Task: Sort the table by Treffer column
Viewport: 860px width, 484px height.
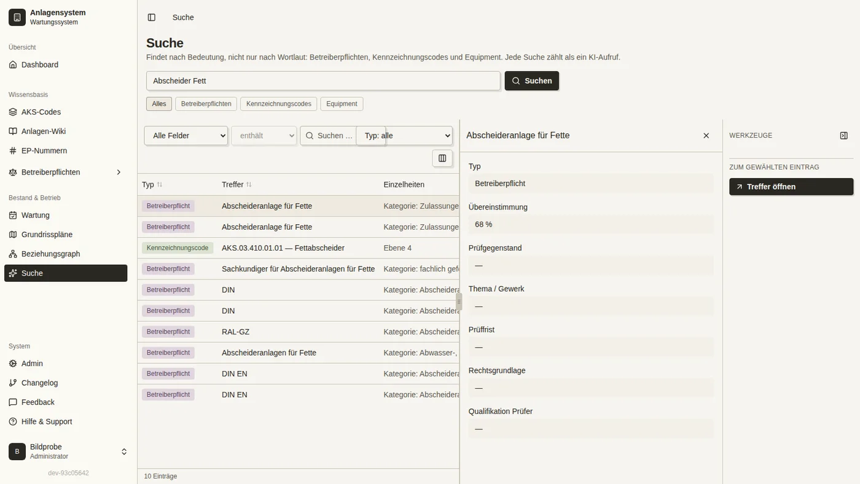Action: [x=237, y=184]
